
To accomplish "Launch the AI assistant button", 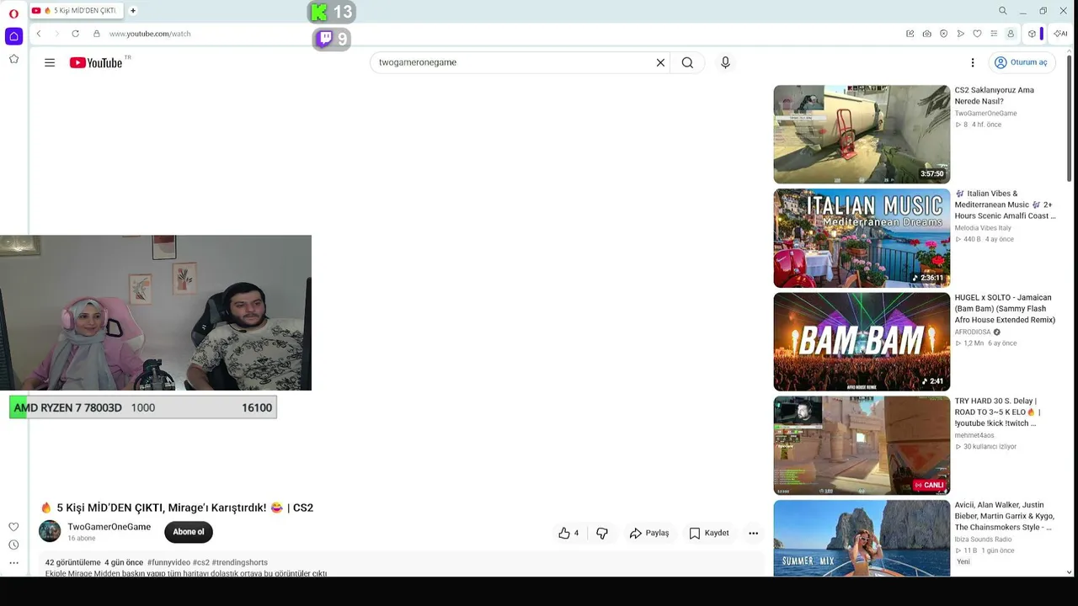I will click(x=1060, y=34).
